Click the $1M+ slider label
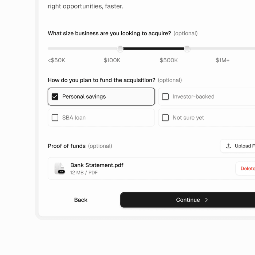 click(x=223, y=60)
